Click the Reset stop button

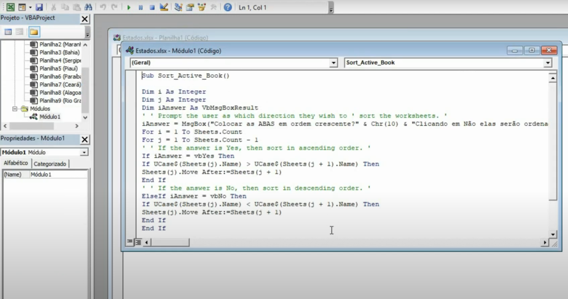tap(152, 7)
